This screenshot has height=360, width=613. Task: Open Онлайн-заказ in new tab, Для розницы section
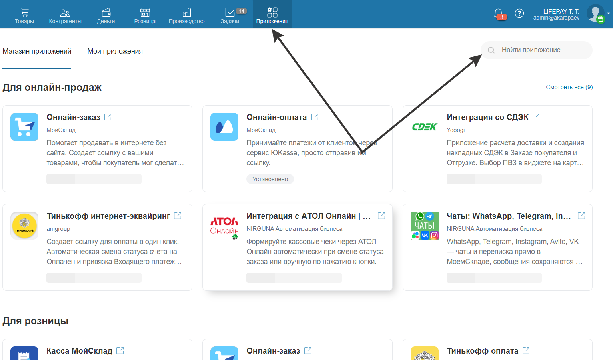(308, 350)
